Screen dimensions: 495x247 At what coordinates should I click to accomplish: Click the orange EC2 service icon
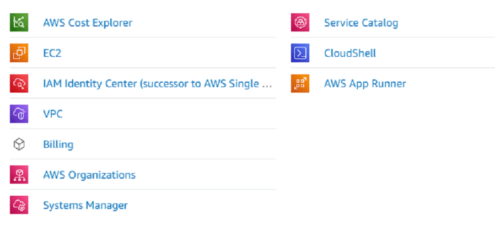19,53
